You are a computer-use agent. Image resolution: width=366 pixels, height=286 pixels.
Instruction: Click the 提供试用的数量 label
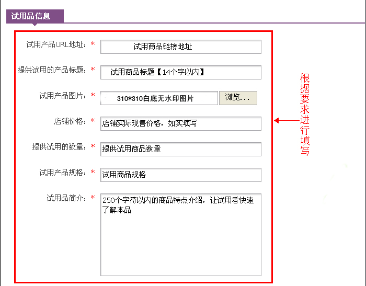59,147
